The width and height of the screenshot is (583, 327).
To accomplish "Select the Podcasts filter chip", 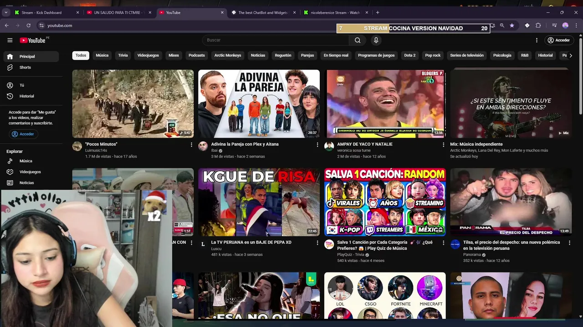I will (197, 55).
